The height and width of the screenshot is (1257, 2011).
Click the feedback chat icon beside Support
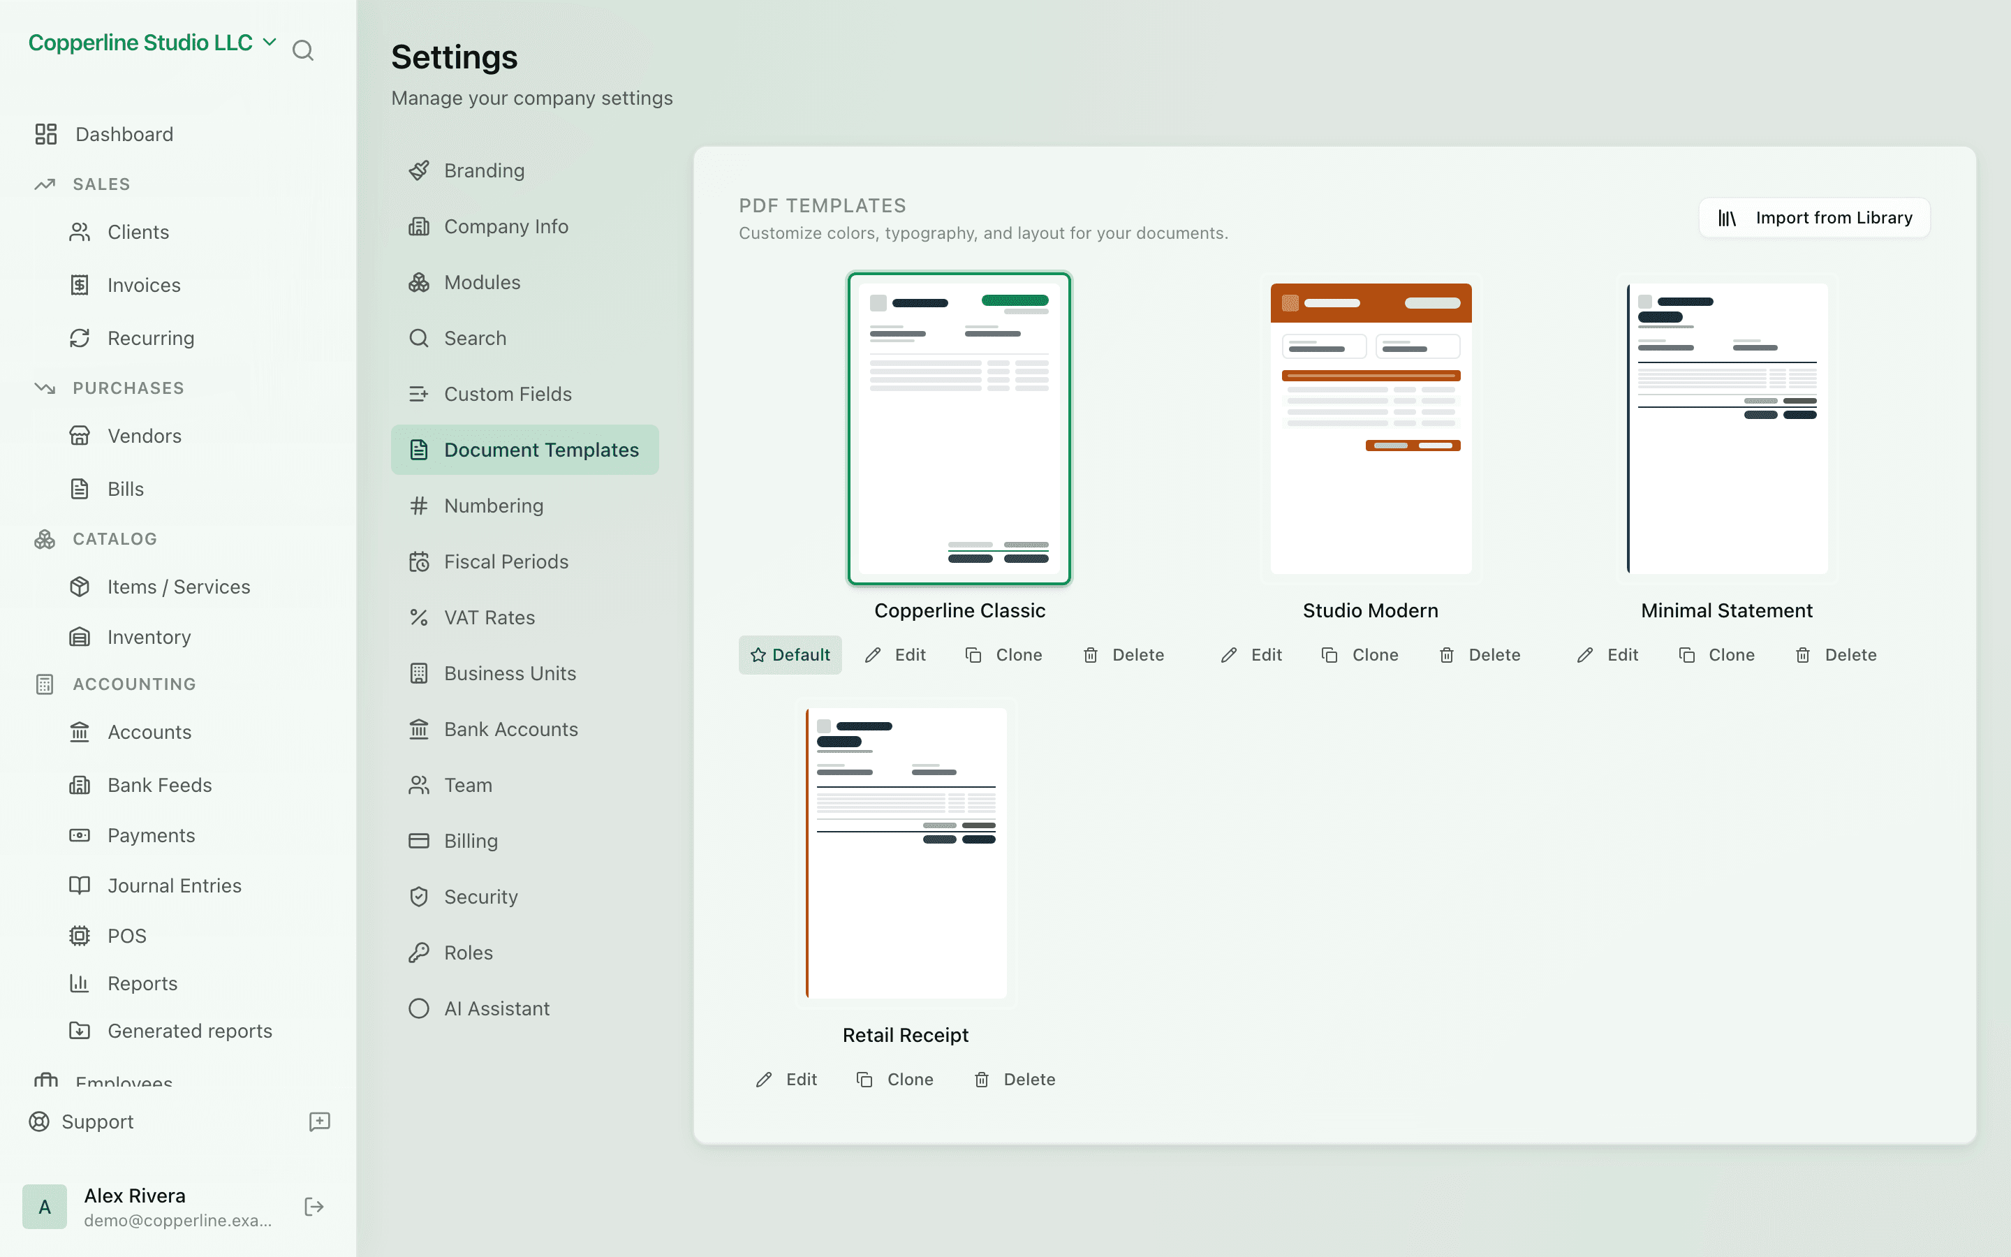(x=319, y=1122)
